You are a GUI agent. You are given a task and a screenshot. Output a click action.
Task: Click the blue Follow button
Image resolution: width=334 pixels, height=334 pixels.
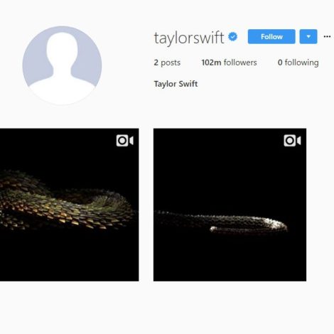click(x=271, y=36)
